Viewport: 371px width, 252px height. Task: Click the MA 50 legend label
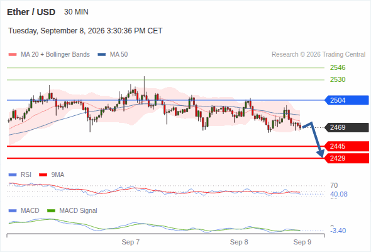coord(119,55)
